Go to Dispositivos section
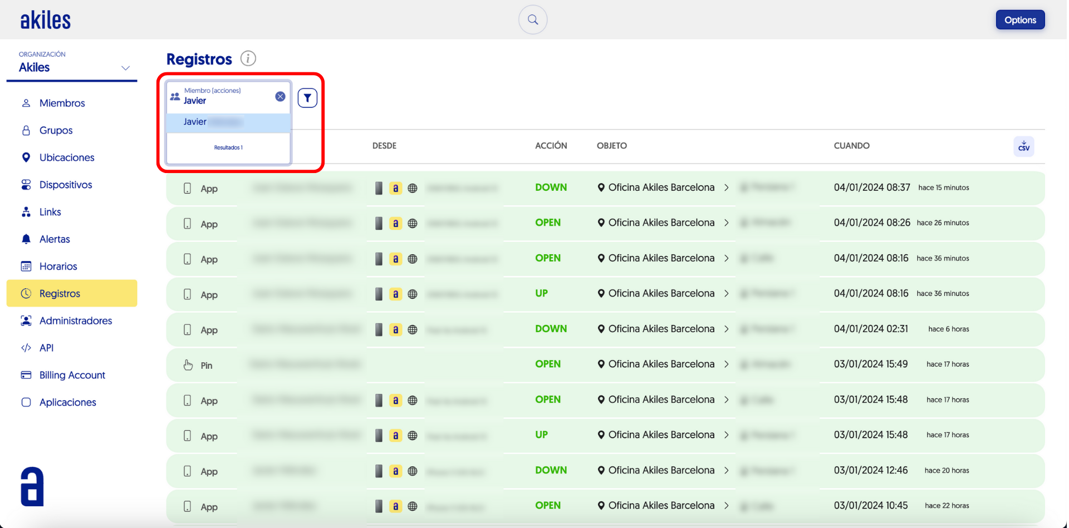Image resolution: width=1069 pixels, height=528 pixels. click(65, 185)
